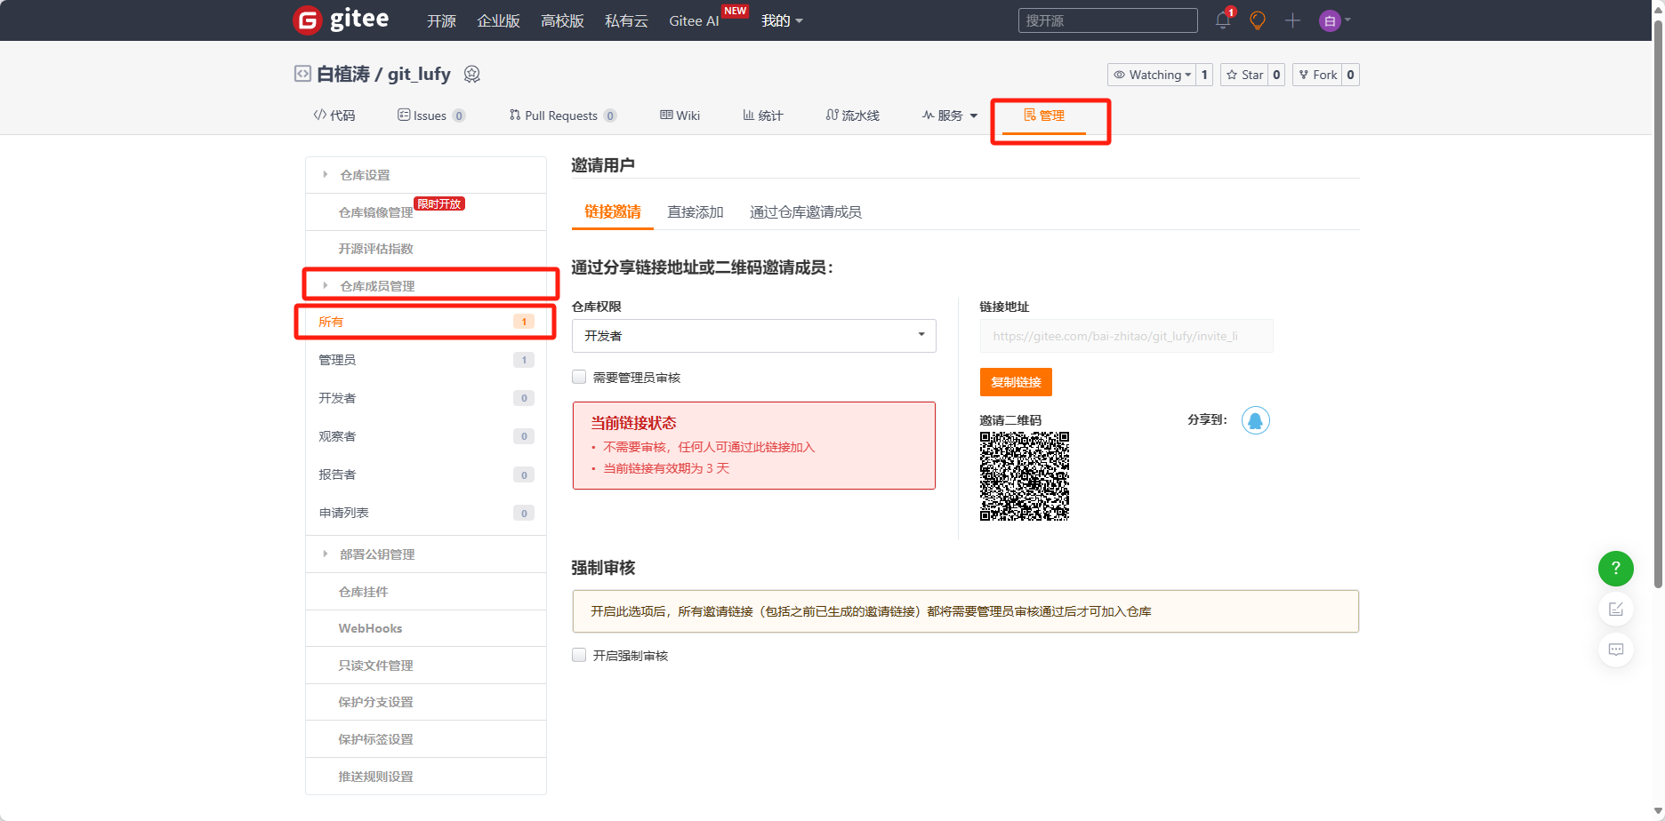Open the git_lufy repository link
The image size is (1665, 821).
pyautogui.click(x=419, y=74)
